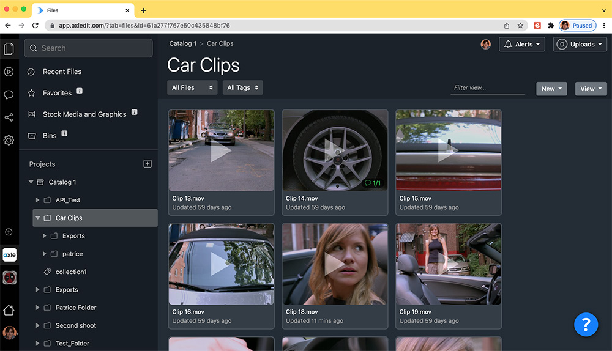Go to Catalog 1 breadcrumb
612x351 pixels.
(x=182, y=43)
